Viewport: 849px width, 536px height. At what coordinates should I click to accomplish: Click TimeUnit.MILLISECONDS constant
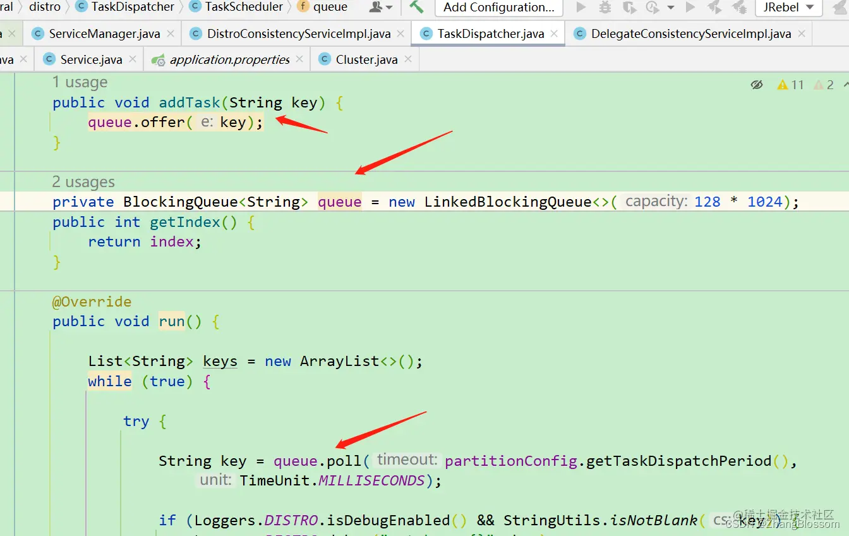[x=332, y=480]
